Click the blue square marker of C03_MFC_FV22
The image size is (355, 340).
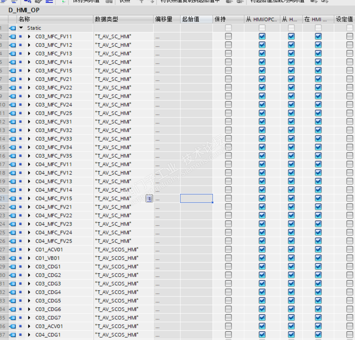20,88
